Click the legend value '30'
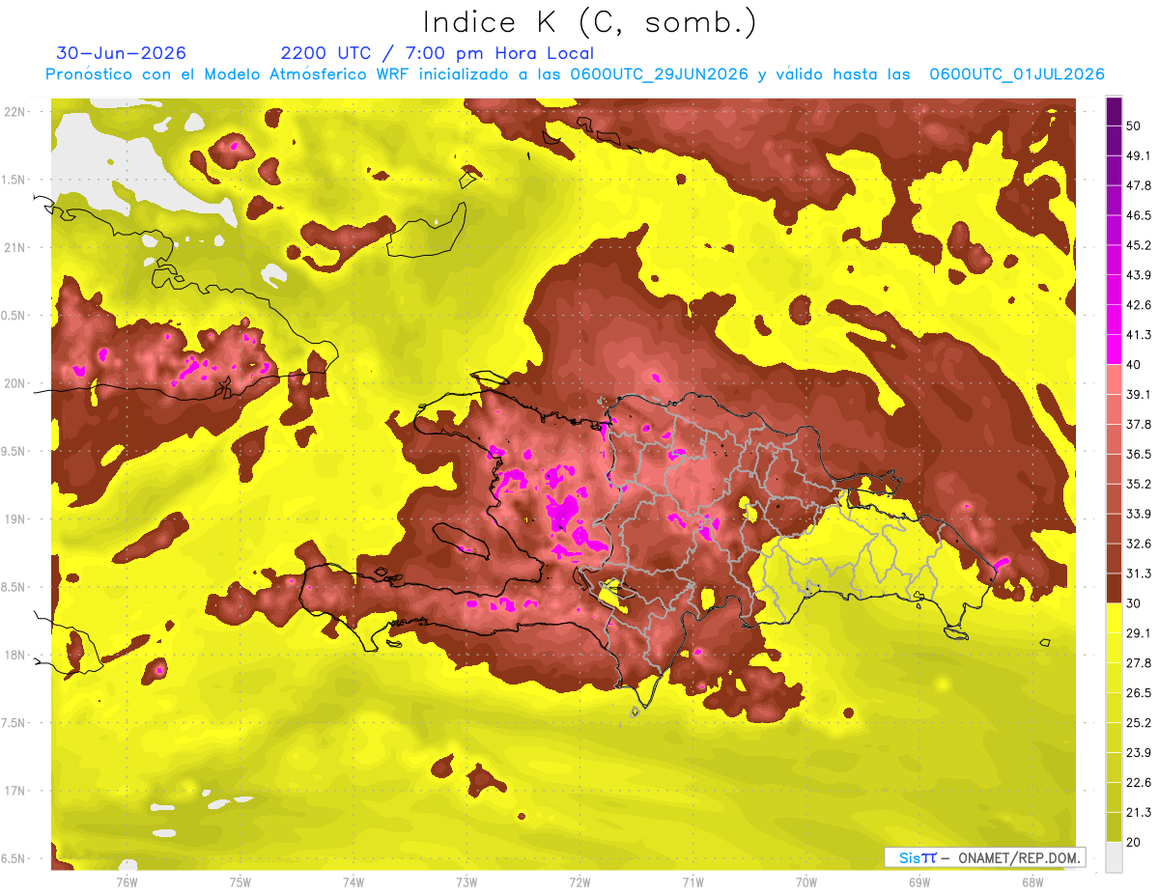This screenshot has width=1159, height=895. point(1134,603)
